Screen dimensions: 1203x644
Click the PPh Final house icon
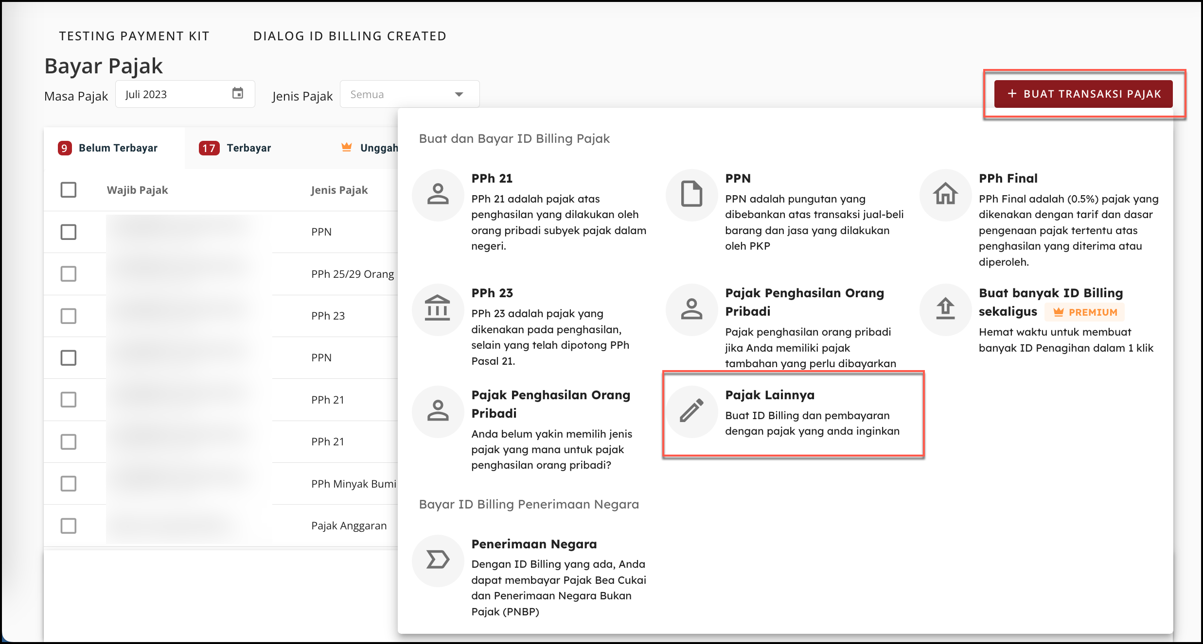click(x=945, y=195)
